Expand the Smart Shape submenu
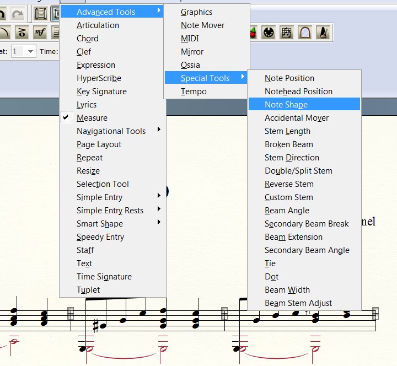The width and height of the screenshot is (397, 366). pos(100,224)
